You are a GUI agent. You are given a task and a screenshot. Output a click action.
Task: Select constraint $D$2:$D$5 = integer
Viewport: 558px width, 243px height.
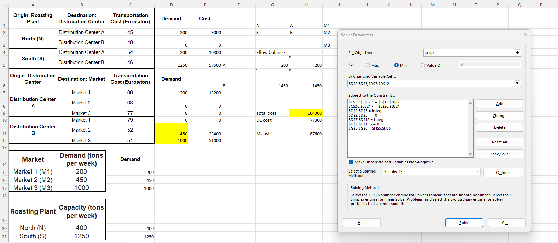[367, 111]
